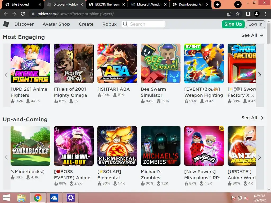
Task: Open the Miraculous RP thumbnail
Action: click(204, 146)
